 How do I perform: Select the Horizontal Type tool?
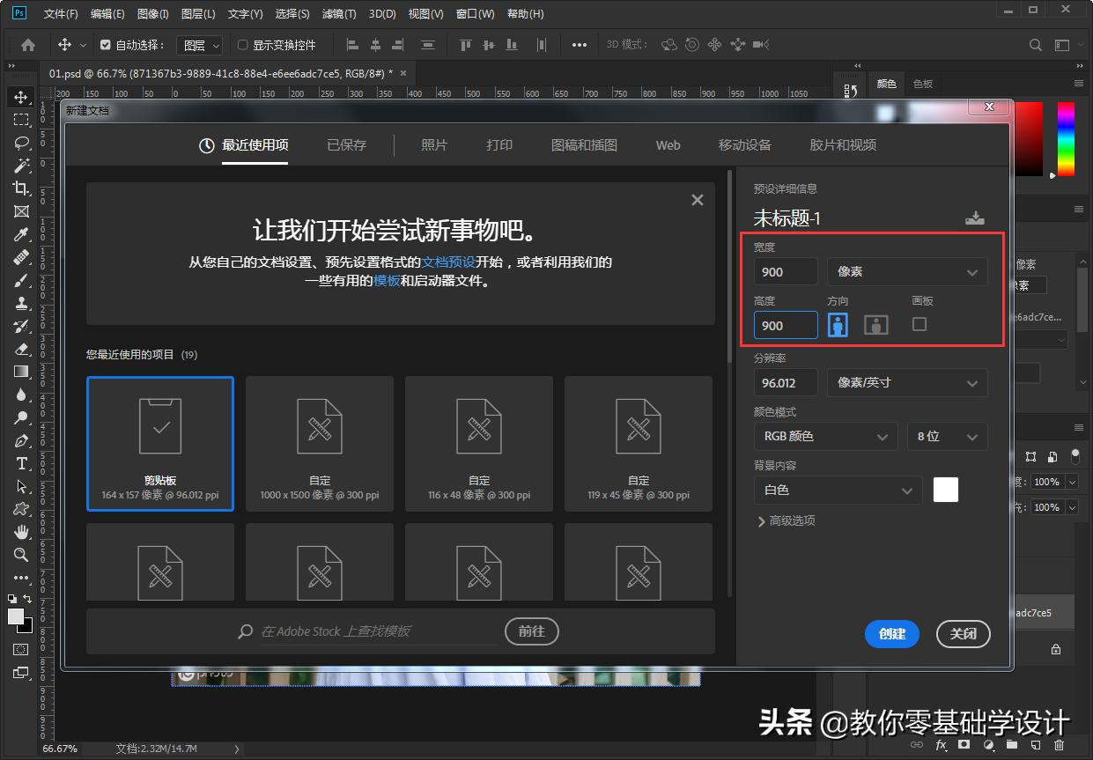20,463
